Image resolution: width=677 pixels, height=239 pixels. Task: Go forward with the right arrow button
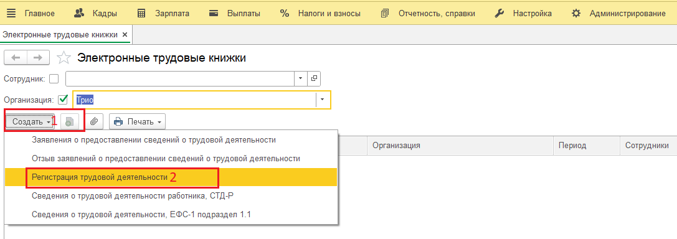pyautogui.click(x=38, y=57)
